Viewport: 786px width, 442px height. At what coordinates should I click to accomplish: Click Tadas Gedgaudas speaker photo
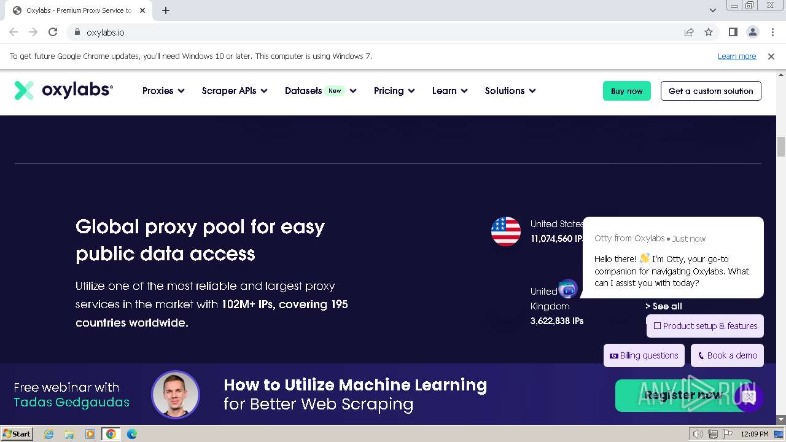click(x=176, y=395)
